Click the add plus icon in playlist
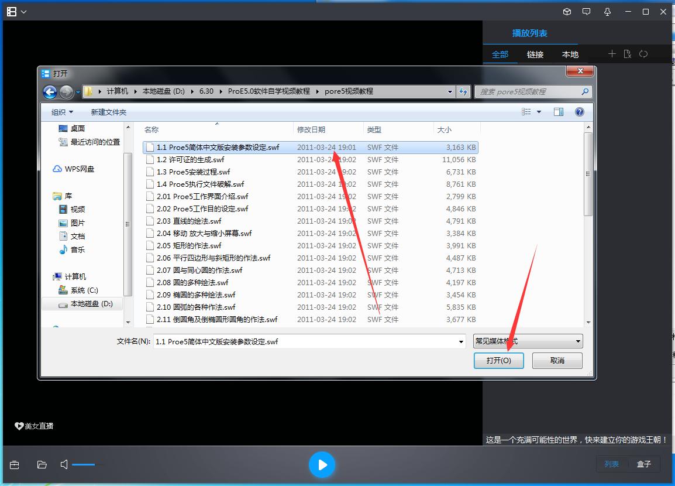 coord(612,54)
